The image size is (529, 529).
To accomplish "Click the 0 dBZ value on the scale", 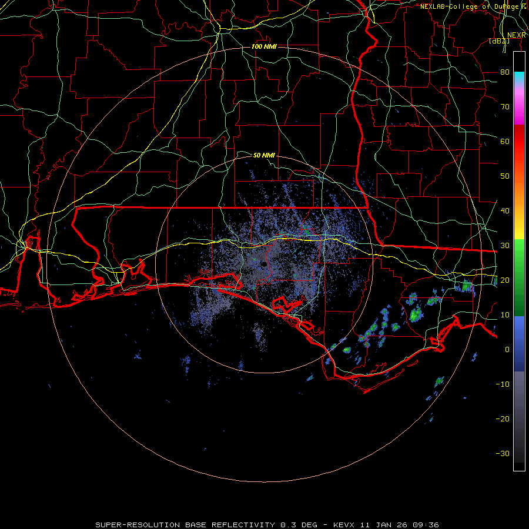I will click(x=507, y=350).
